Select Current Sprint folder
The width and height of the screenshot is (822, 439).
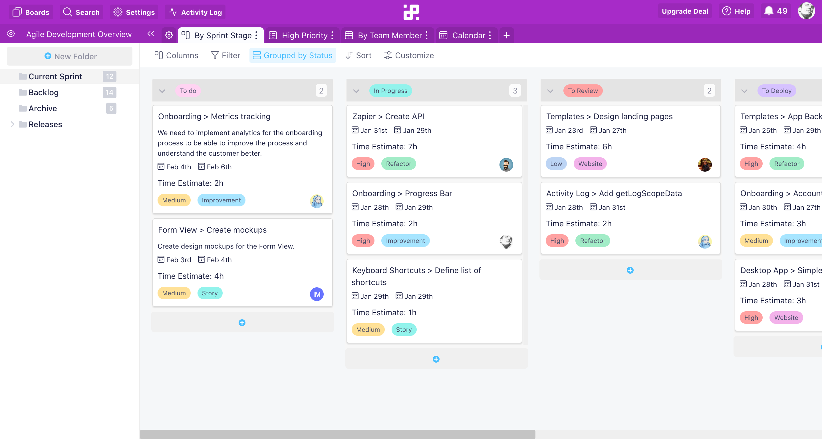(x=70, y=76)
